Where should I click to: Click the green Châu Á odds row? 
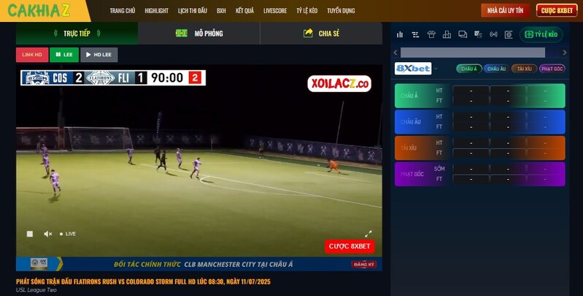[479, 96]
